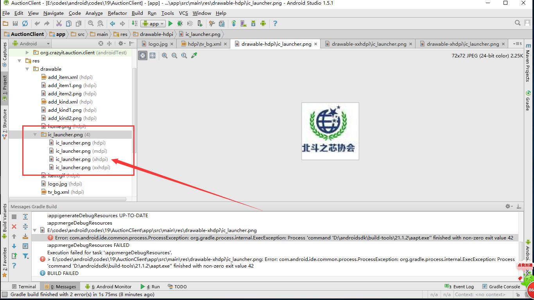Switch to the hdpi\tv_bg.xml tab
Viewport: 534px width, 300px height.
pyautogui.click(x=204, y=44)
